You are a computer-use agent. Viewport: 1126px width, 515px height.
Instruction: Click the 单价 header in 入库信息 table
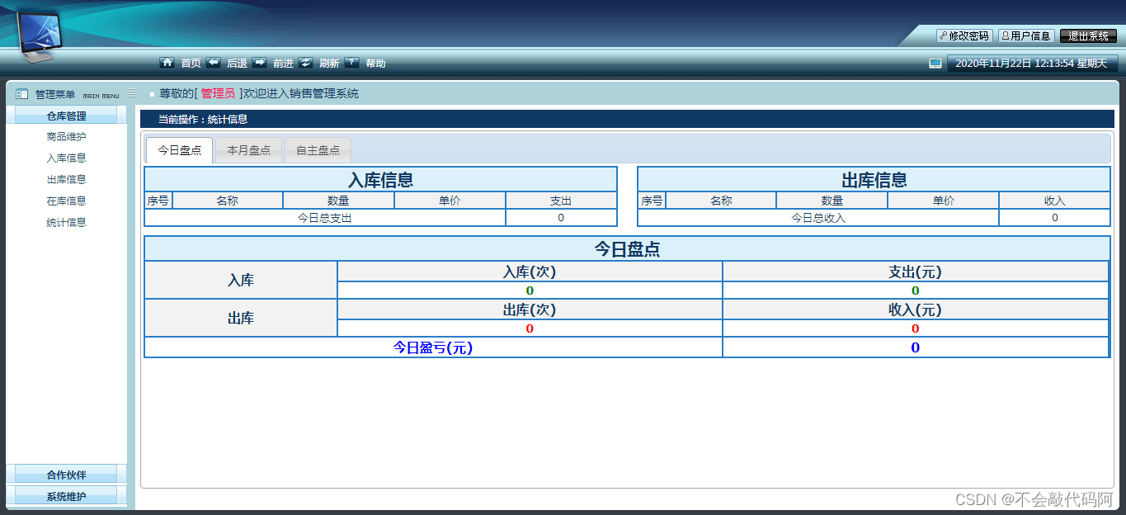coord(450,201)
